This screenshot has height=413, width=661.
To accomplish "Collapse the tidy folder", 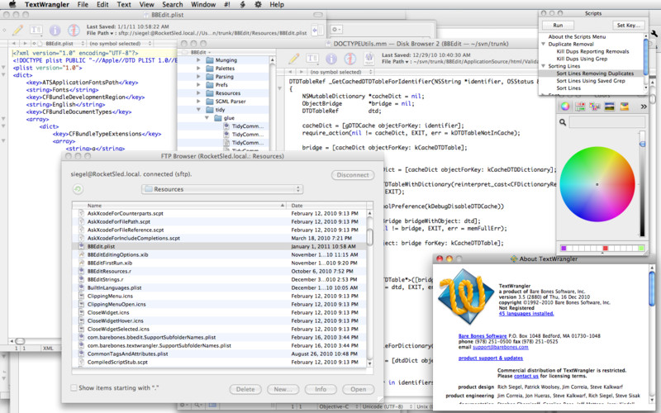I will point(198,110).
